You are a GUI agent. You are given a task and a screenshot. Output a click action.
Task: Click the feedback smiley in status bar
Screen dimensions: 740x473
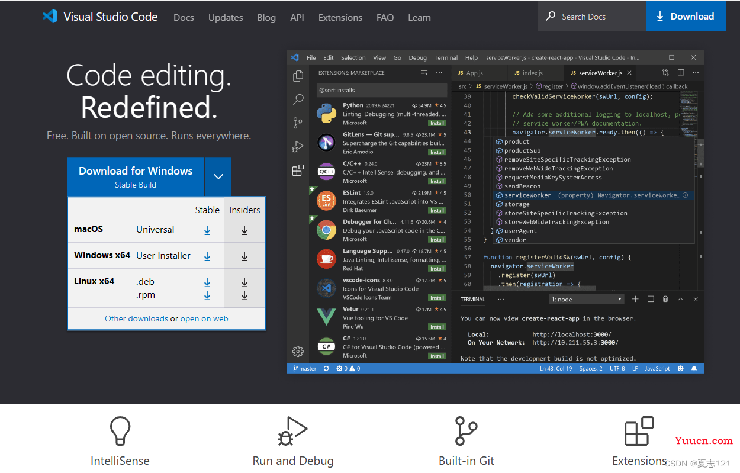(x=680, y=368)
